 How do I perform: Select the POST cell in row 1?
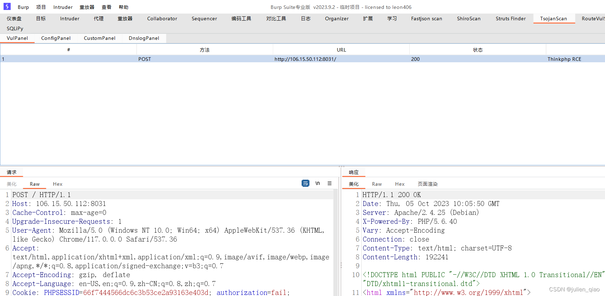point(205,59)
